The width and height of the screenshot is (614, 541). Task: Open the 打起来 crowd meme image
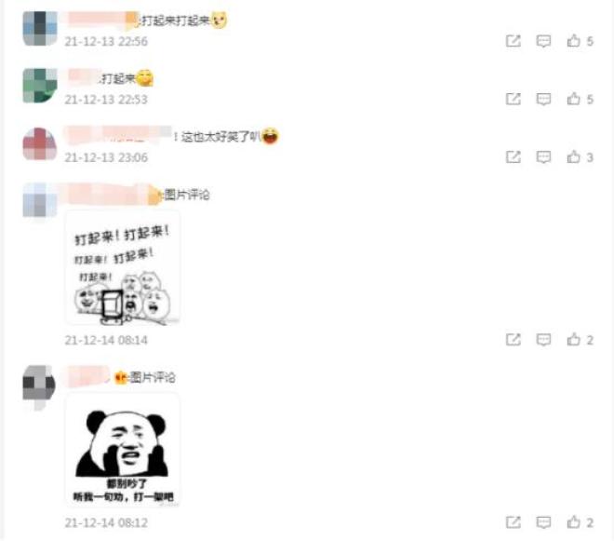pyautogui.click(x=123, y=268)
